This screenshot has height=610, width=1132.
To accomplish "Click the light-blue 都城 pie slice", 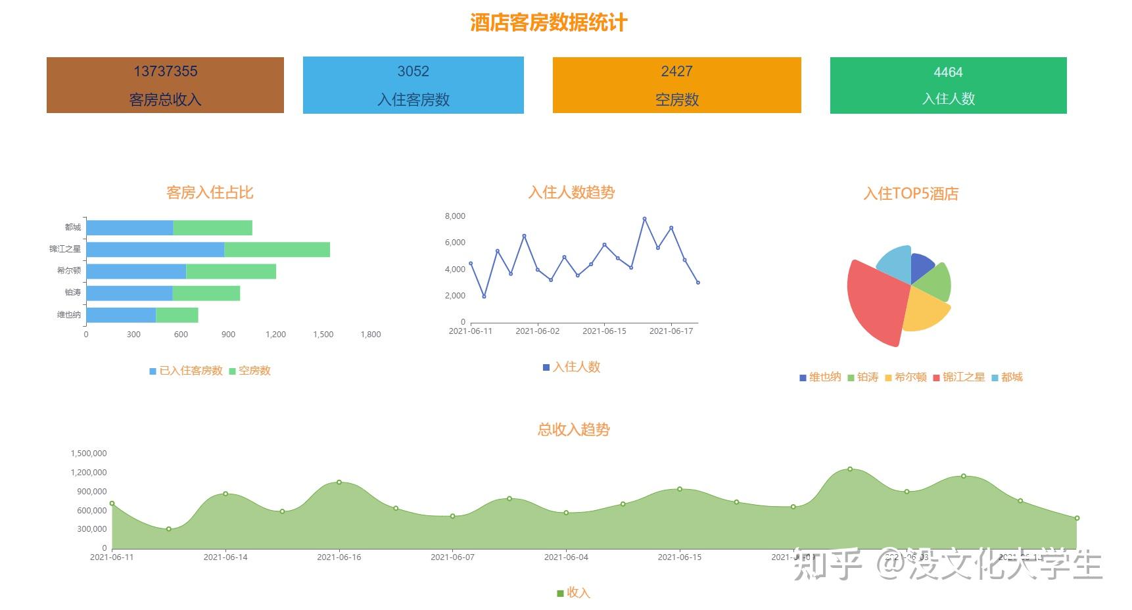I will [x=897, y=264].
